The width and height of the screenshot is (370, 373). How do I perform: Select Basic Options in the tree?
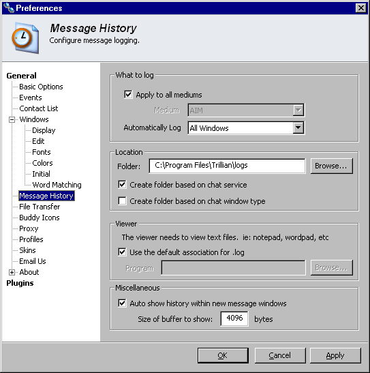point(41,87)
